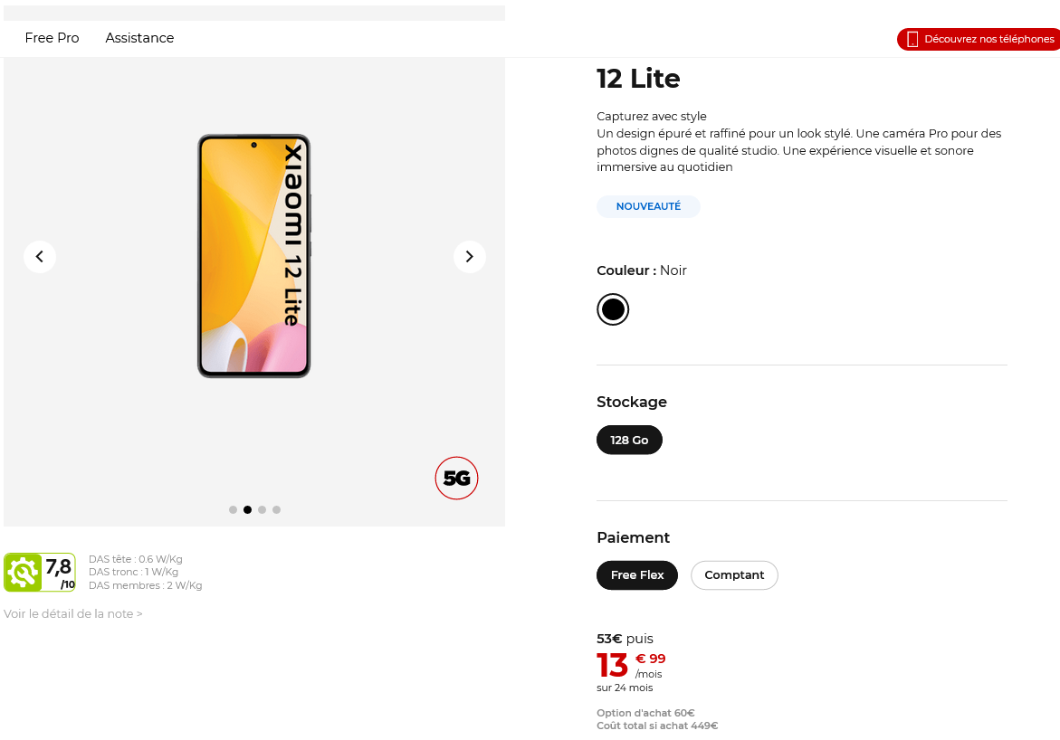Click the phone icon in red banner
This screenshot has width=1060, height=740.
[x=912, y=39]
